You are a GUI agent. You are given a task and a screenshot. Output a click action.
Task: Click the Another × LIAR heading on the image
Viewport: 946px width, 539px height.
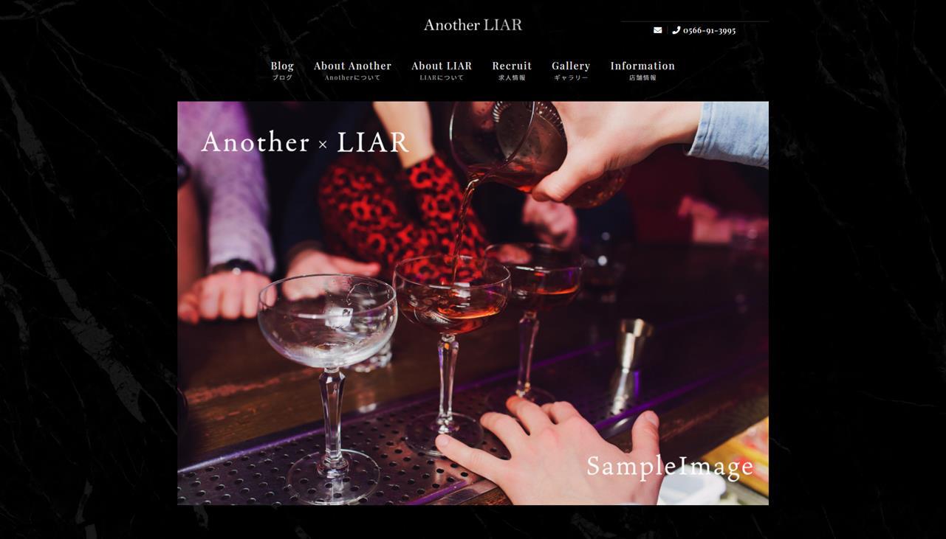305,142
